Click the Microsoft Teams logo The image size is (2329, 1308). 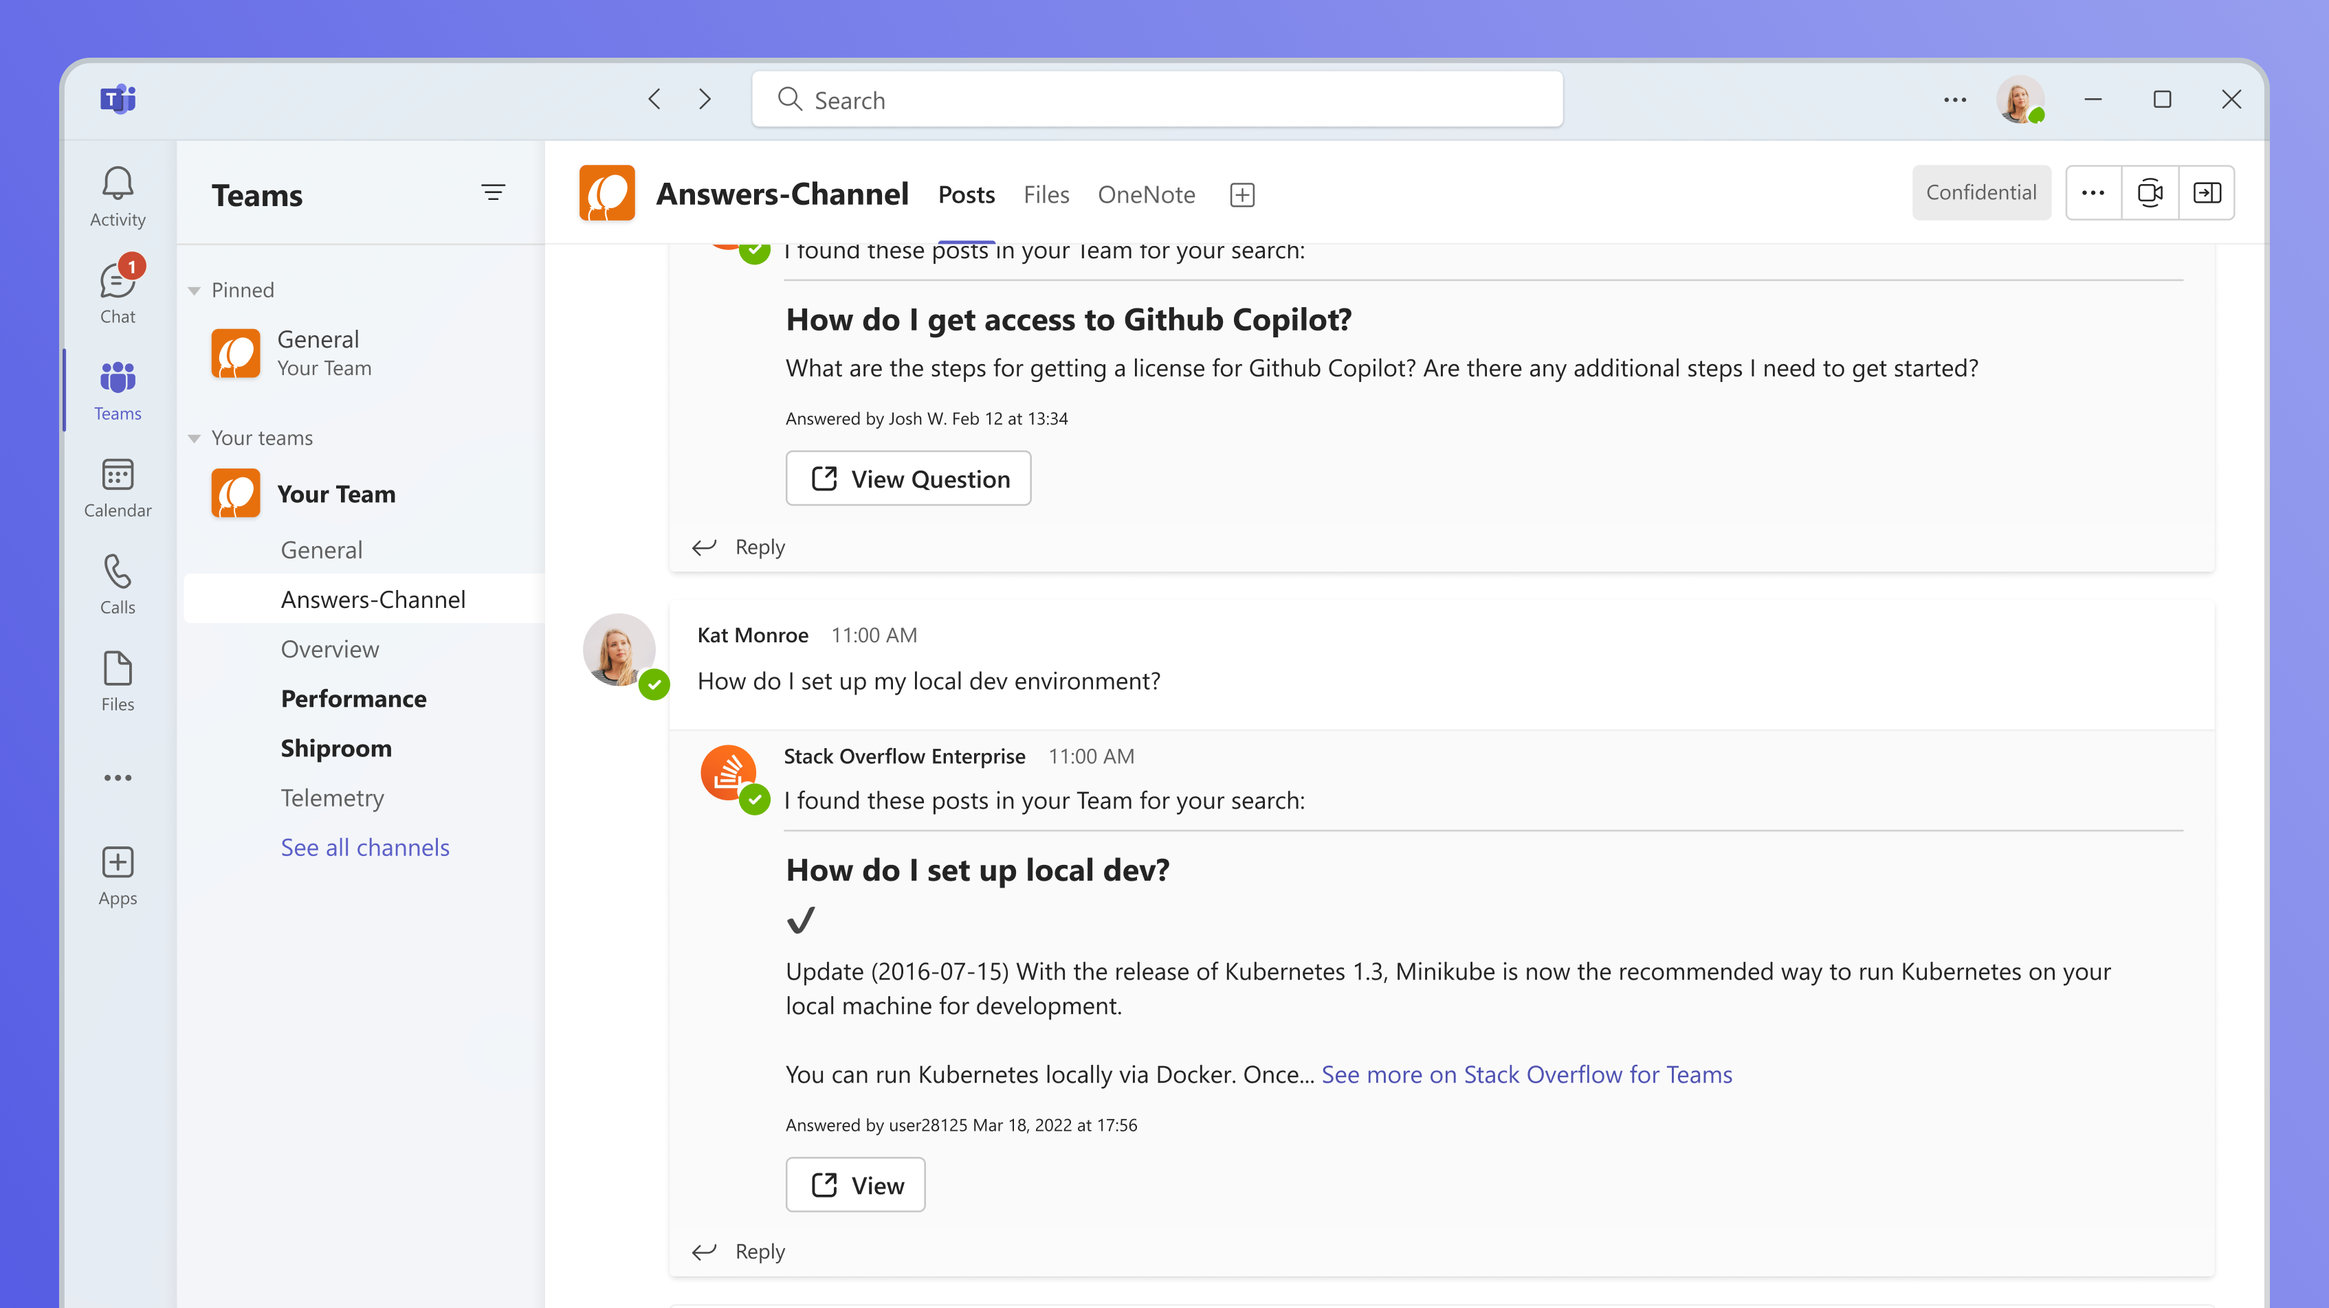pyautogui.click(x=118, y=98)
